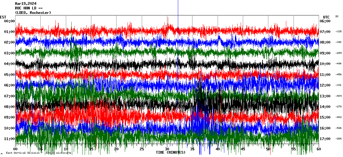Click the UTC axis header
343x157 pixels.
[x=326, y=17]
